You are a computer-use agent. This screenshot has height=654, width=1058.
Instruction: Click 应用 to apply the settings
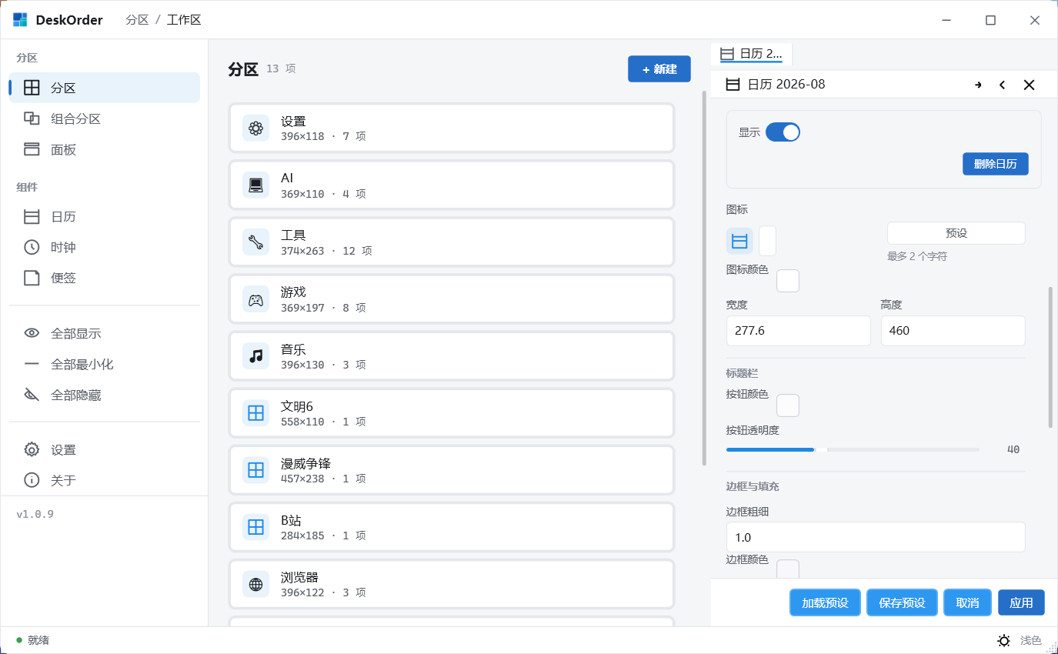(1021, 602)
